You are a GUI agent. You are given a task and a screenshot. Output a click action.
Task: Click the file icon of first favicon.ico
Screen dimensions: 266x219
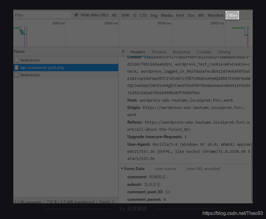pyautogui.click(x=17, y=60)
